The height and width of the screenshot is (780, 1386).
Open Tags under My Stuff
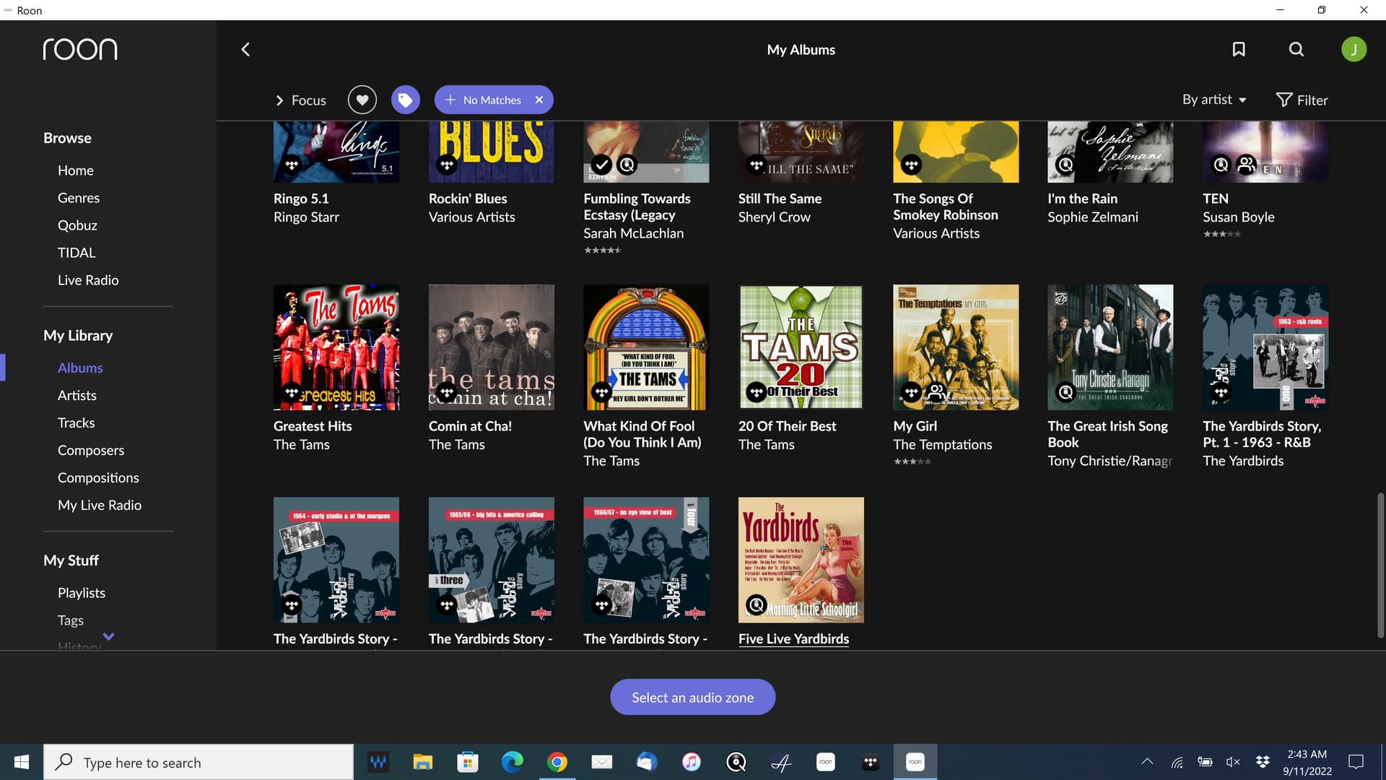pos(71,620)
